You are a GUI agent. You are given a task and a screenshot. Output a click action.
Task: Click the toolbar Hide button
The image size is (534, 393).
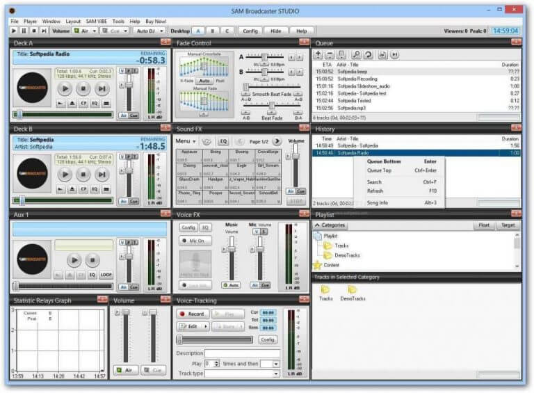click(276, 31)
